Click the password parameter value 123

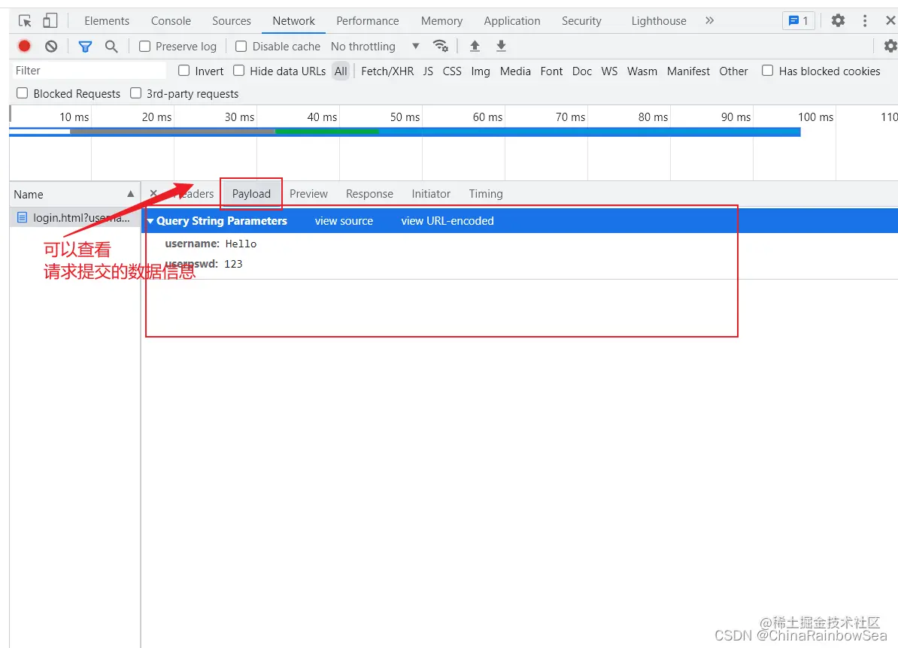[x=233, y=264]
